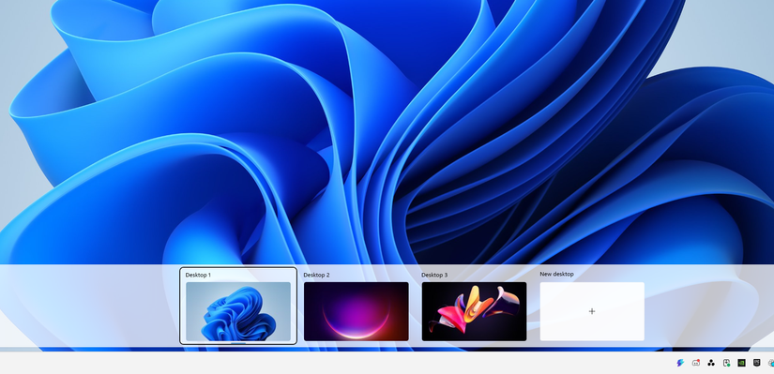Switch to Desktop 3 colorful ribbon thumbnail
Screen dimensions: 774x374
(474, 311)
